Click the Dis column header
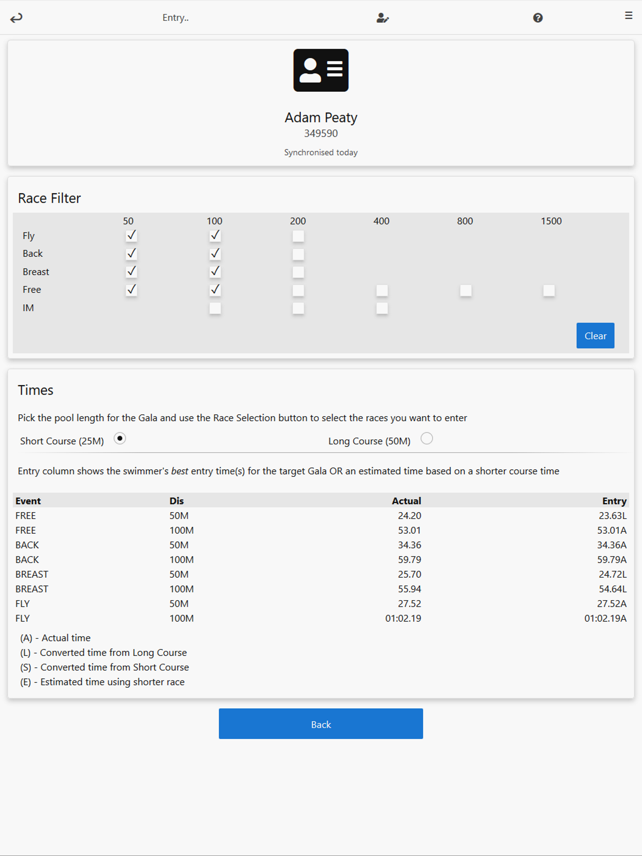The height and width of the screenshot is (856, 642). tap(176, 501)
